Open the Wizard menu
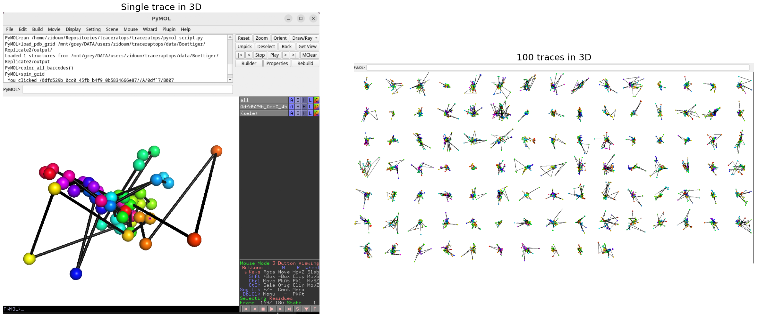757x317 pixels. [150, 29]
